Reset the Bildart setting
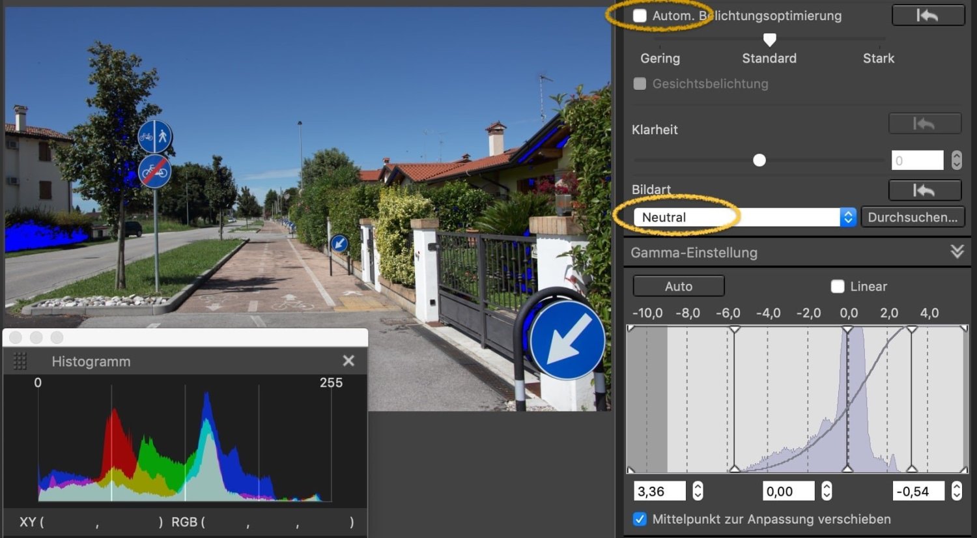 (924, 190)
